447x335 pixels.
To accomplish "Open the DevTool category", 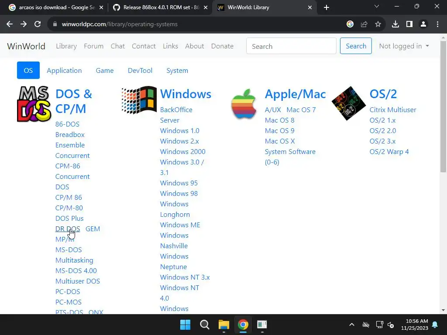I will click(140, 70).
